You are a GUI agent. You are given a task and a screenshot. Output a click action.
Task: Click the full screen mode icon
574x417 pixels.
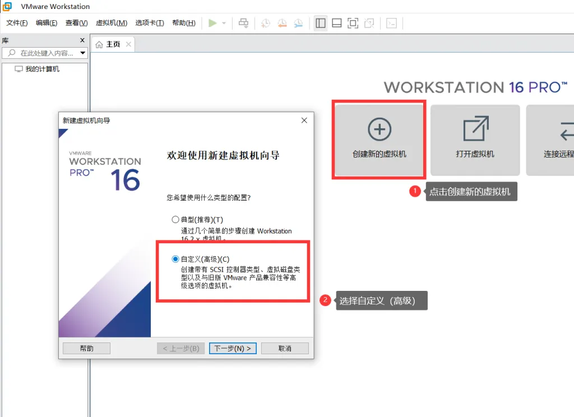[353, 23]
